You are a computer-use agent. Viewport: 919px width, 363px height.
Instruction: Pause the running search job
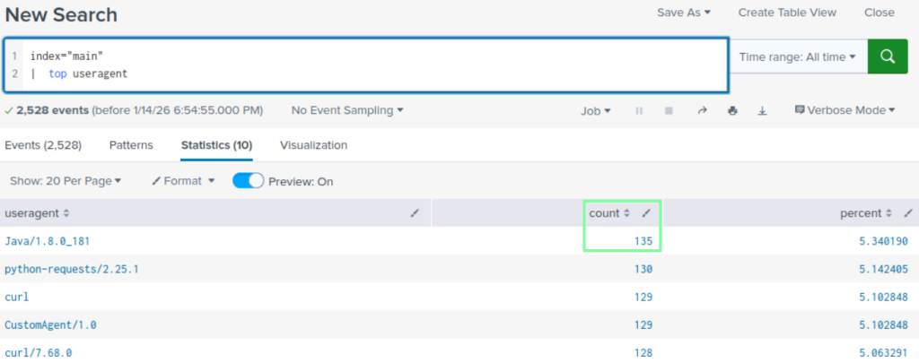640,111
